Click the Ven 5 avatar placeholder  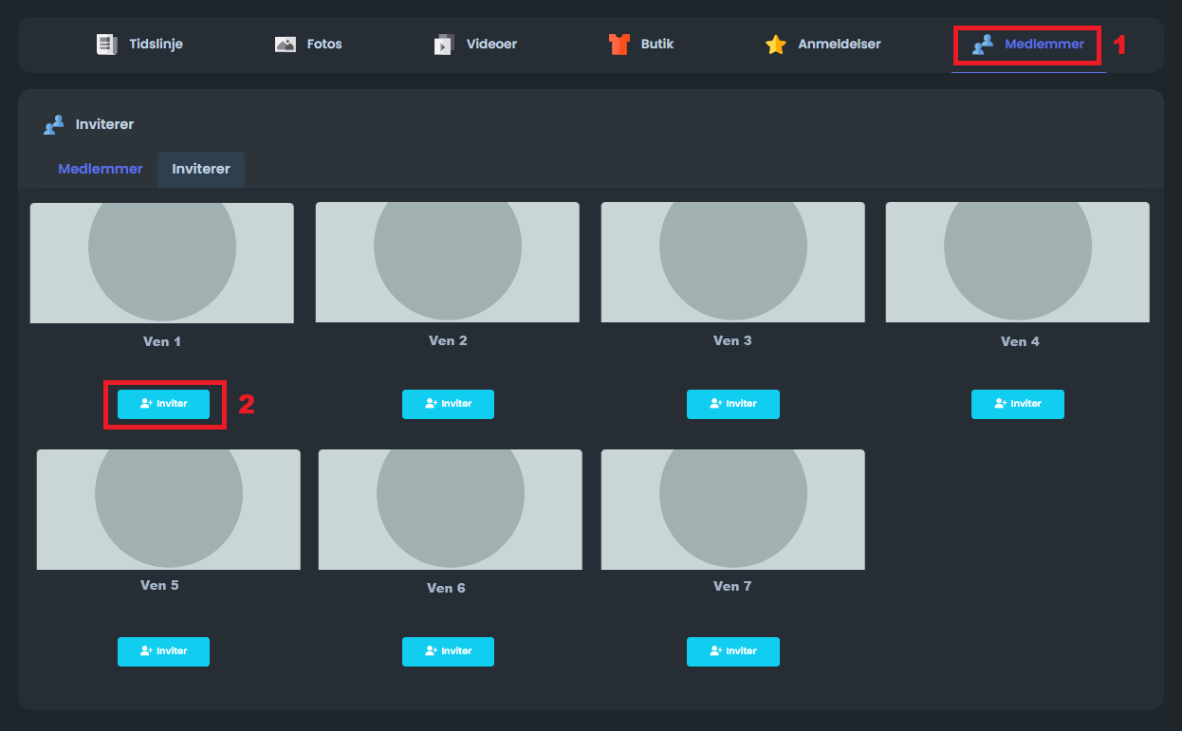tap(169, 509)
